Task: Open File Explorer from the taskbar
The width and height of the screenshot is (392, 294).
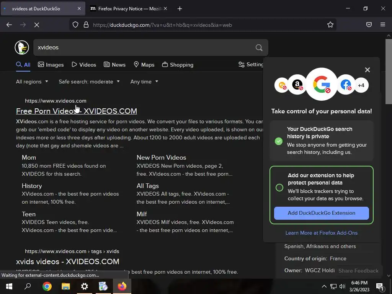Action: point(66,286)
